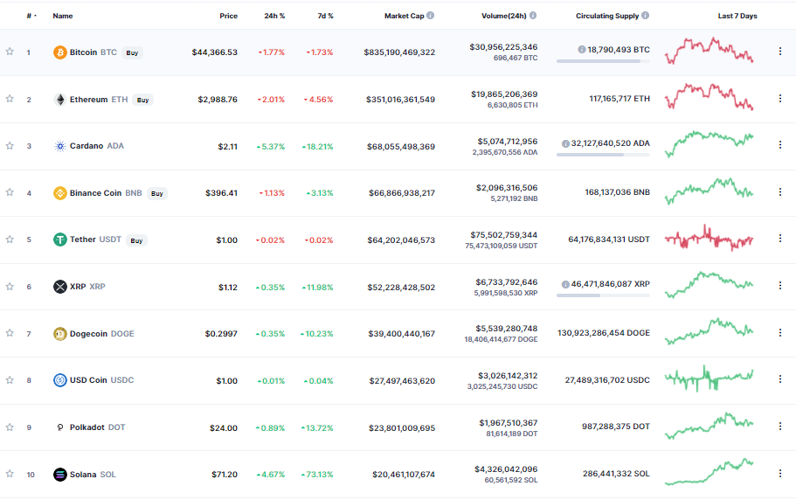Star Tether for watchlist

[x=10, y=240]
